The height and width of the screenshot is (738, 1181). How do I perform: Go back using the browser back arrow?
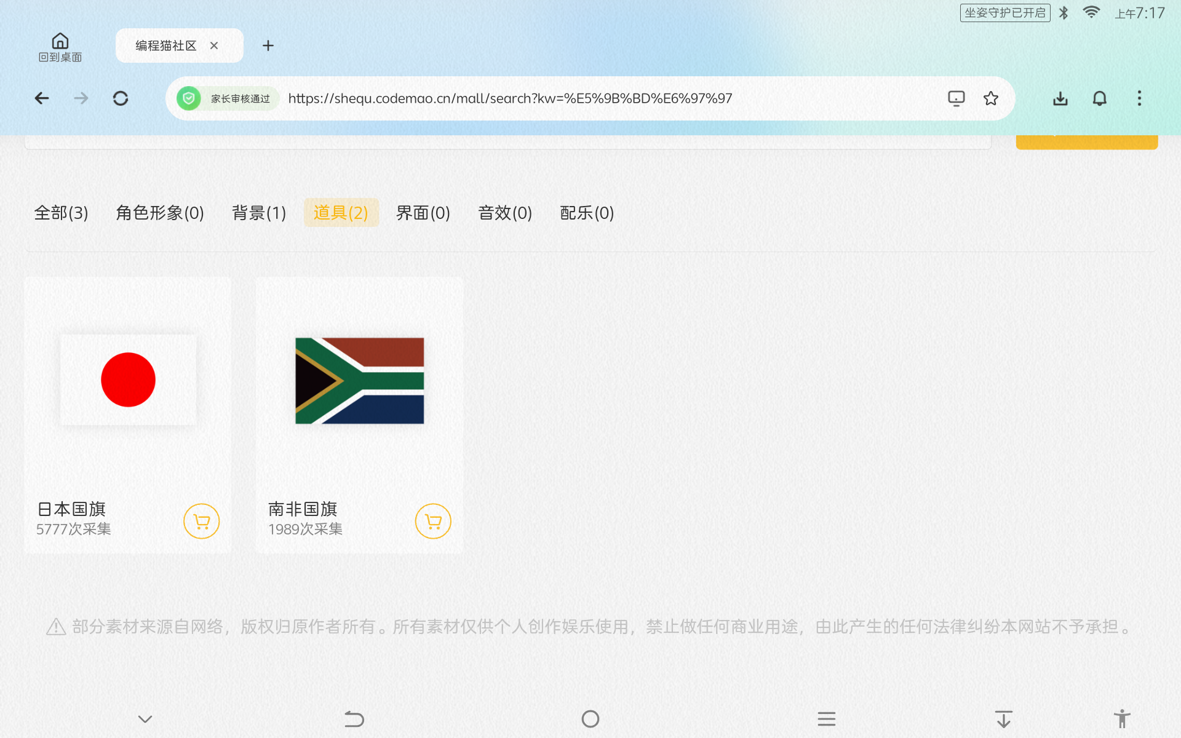(x=42, y=98)
